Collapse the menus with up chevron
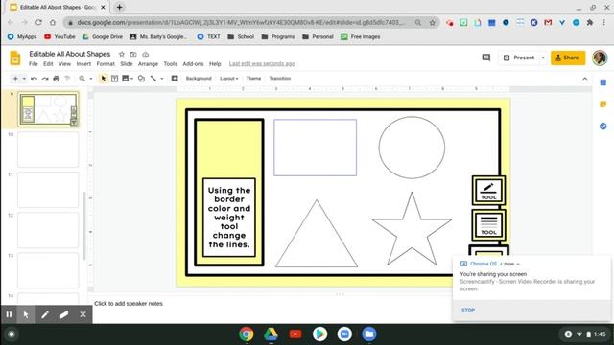The width and height of the screenshot is (614, 345). click(x=585, y=79)
